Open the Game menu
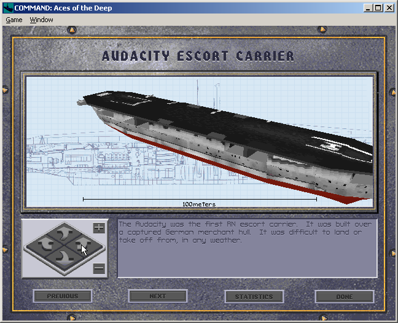Screen dimensions: 398x323 (14, 20)
